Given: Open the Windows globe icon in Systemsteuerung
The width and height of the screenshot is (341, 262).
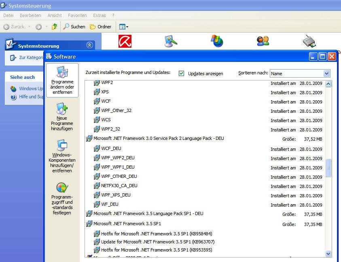Looking at the screenshot, I should pos(217,41).
